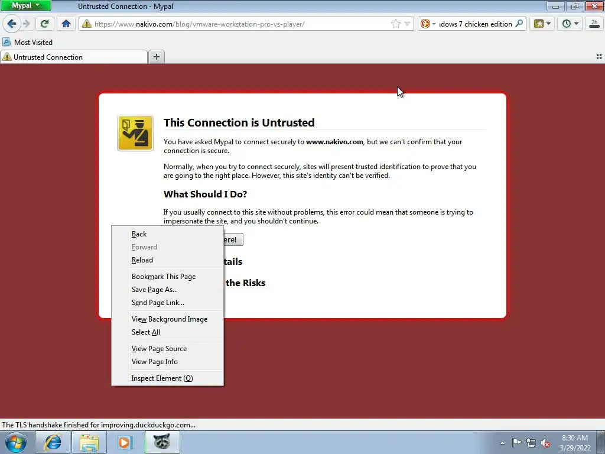Click the Forward navigation arrow button
Screen dimensions: 605x454
coord(27,24)
